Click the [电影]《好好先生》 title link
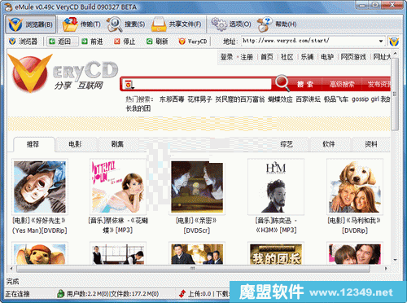Image resolution: width=407 pixels, height=303 pixels. [x=40, y=226]
